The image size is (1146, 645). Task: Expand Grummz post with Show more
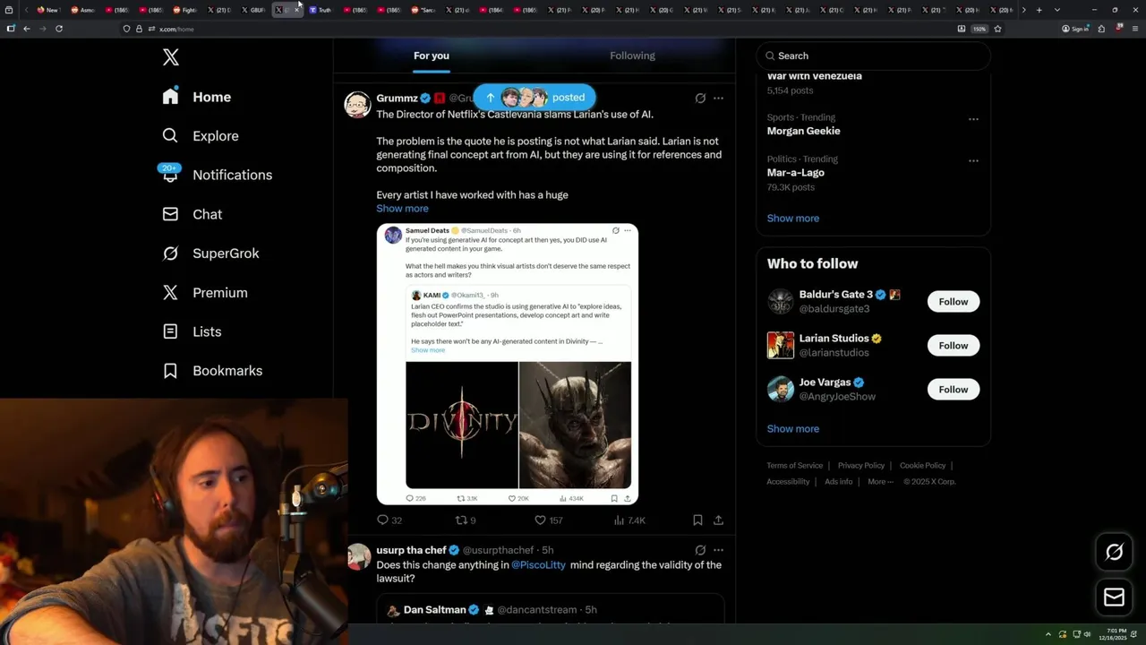click(402, 209)
